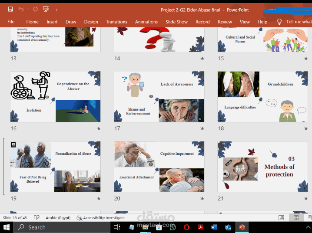Image resolution: width=312 pixels, height=233 pixels.
Task: Open Word from the taskbar
Action: tap(214, 227)
